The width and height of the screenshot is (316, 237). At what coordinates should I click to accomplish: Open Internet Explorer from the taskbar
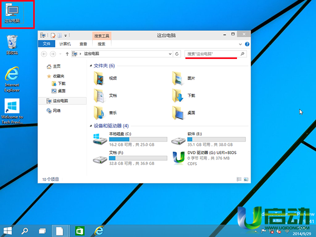pyautogui.click(x=100, y=231)
